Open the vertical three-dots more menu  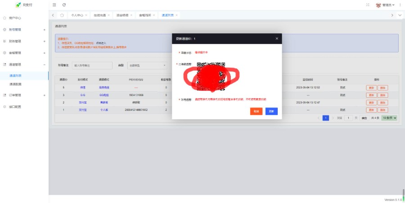pos(400,5)
